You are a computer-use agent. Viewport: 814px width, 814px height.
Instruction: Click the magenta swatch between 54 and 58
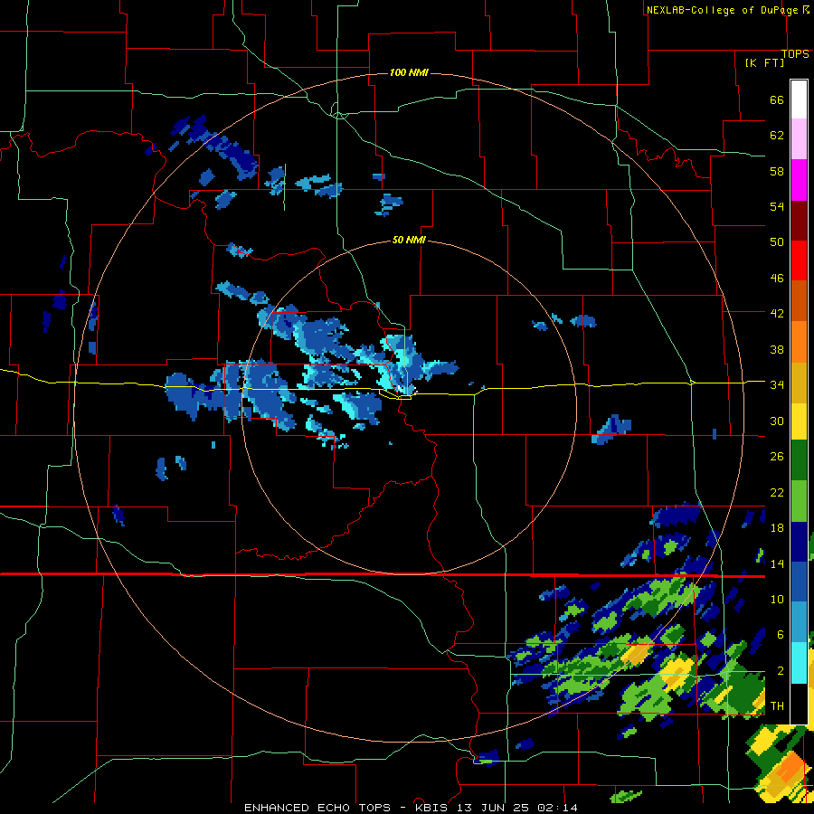point(799,180)
